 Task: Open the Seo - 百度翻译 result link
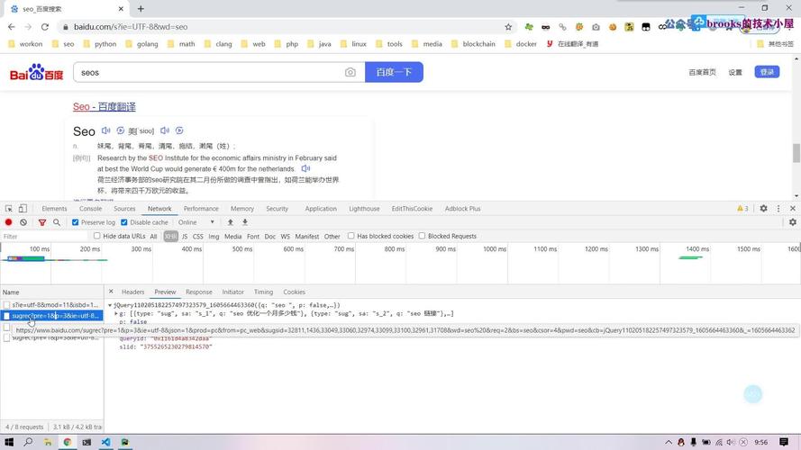point(105,106)
